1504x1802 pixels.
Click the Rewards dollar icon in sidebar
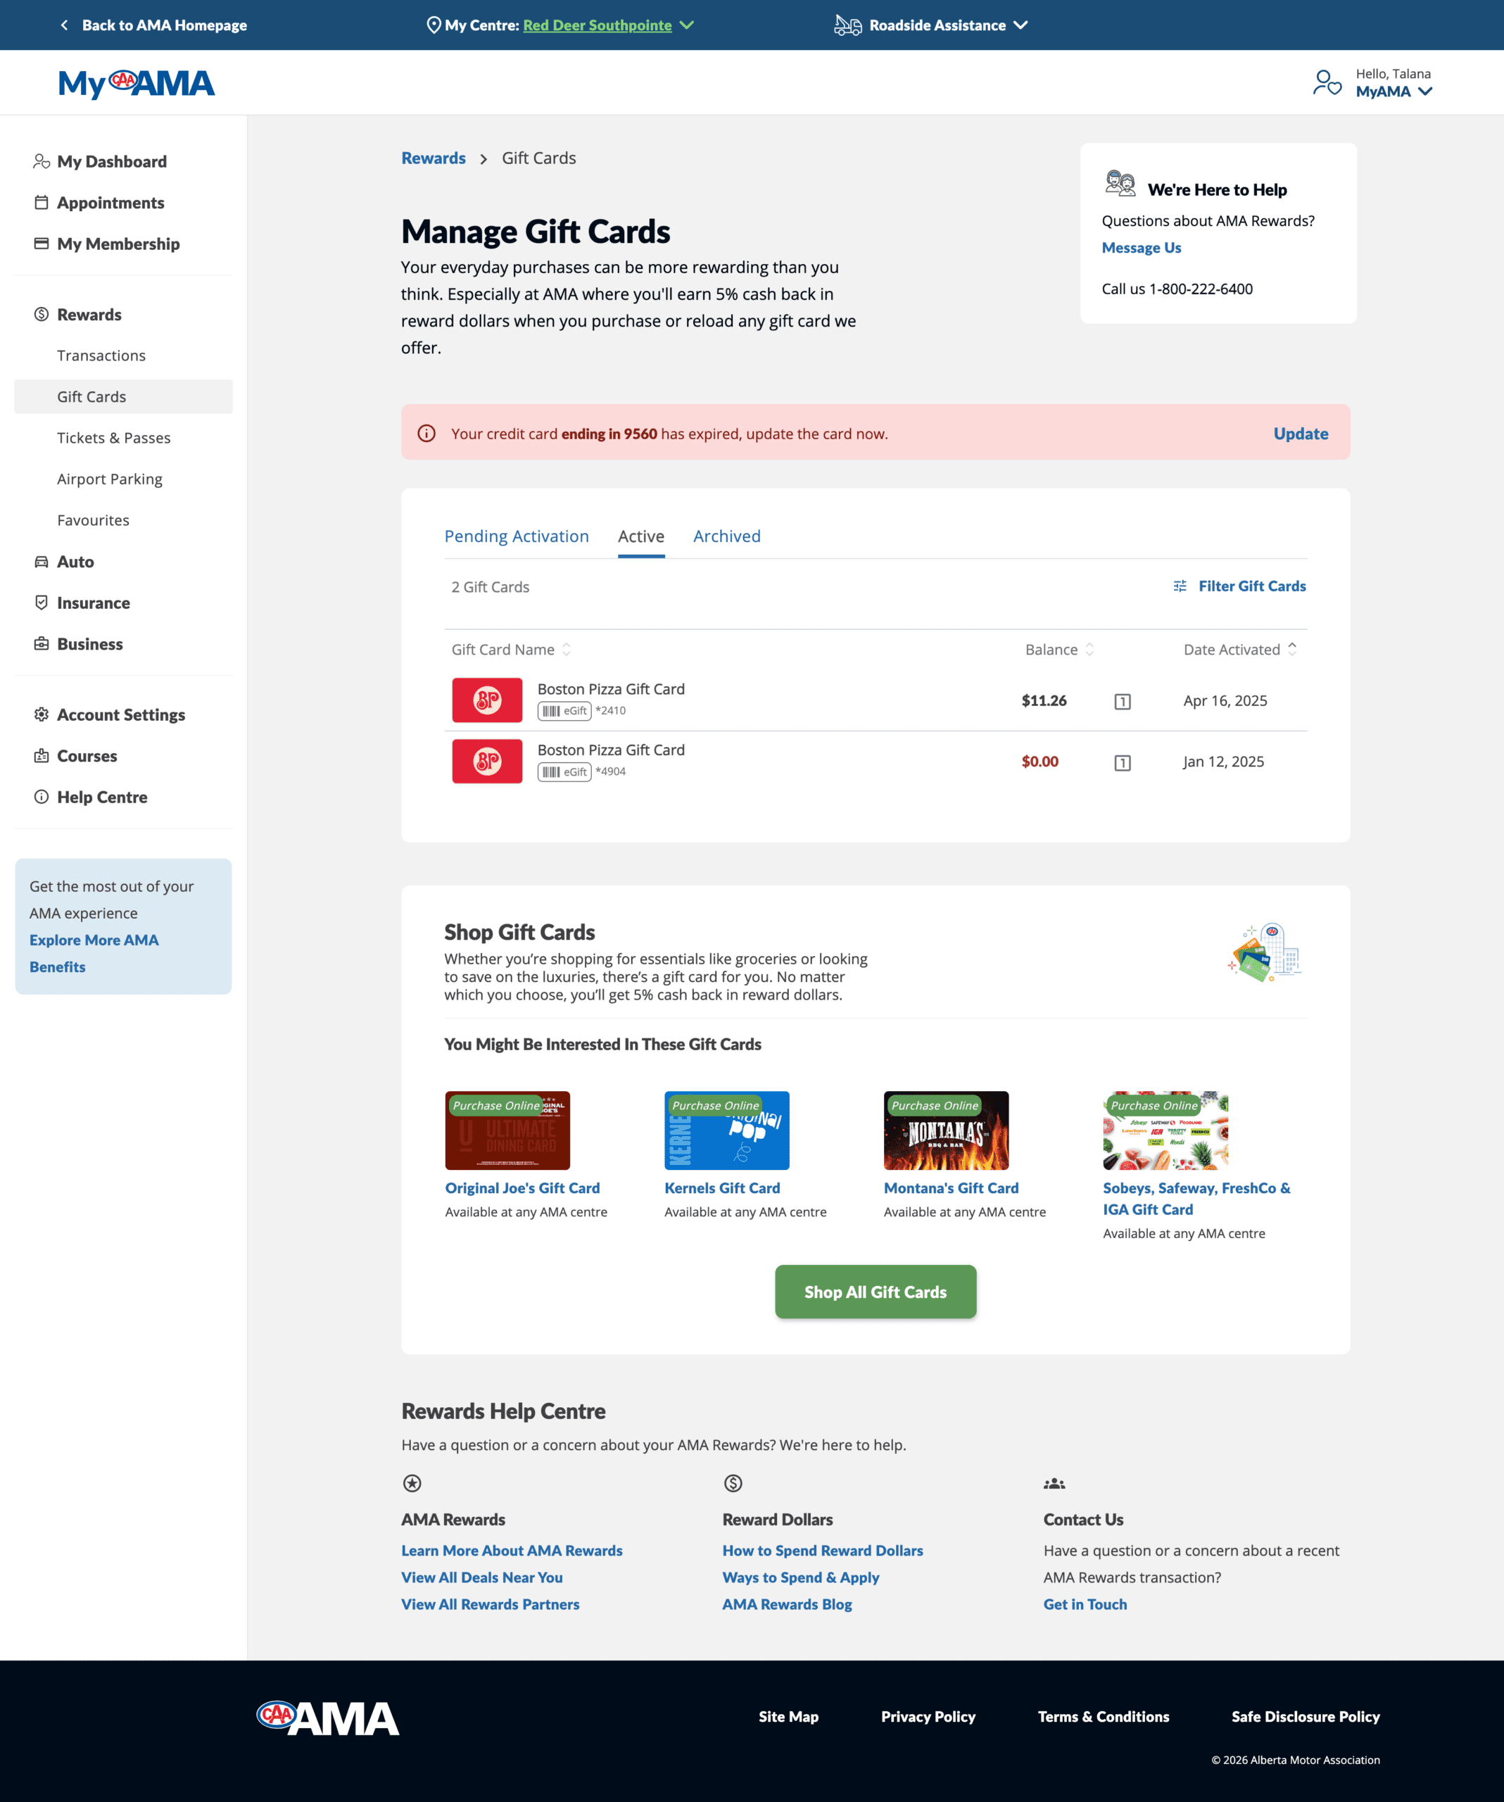coord(42,314)
